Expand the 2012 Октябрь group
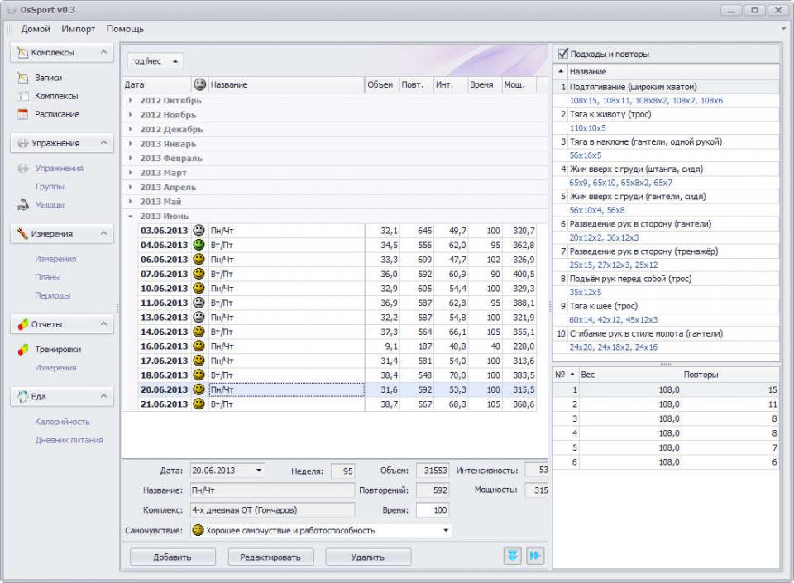The width and height of the screenshot is (794, 583). pos(130,100)
